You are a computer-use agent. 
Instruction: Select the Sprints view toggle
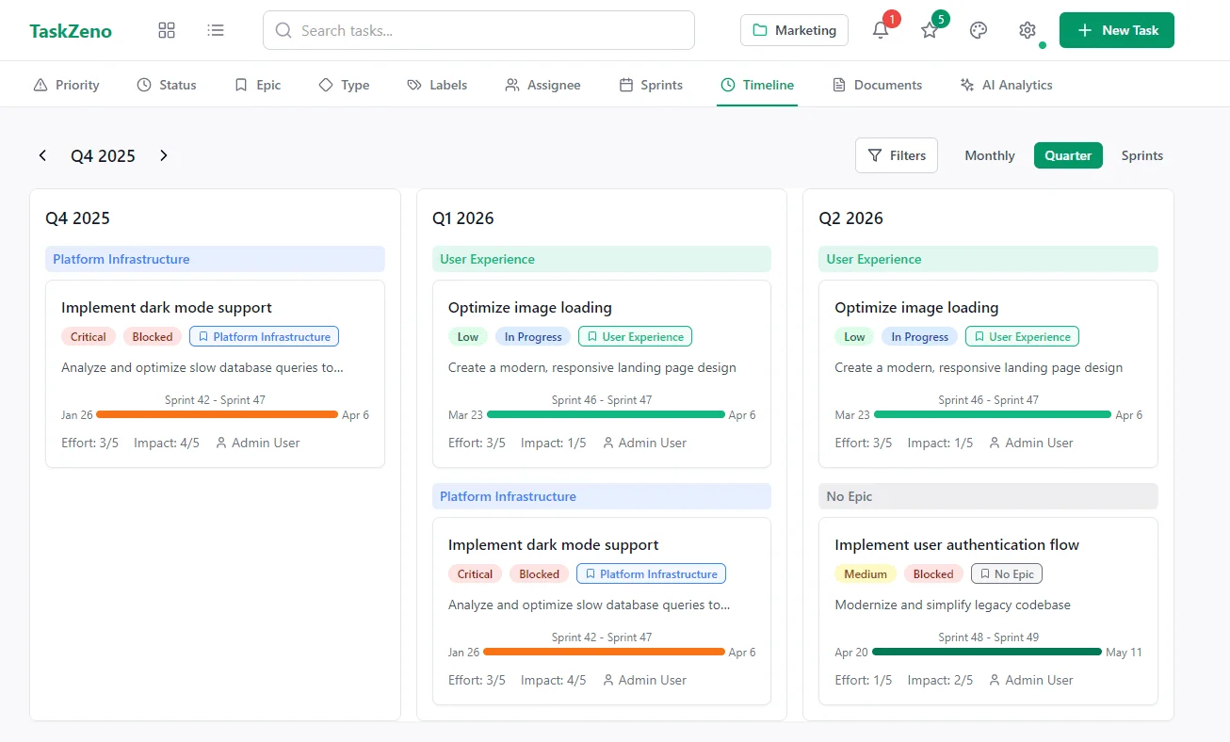click(1141, 155)
